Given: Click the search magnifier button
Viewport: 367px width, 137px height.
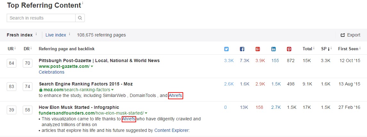Looking at the screenshot, I should [80, 18].
